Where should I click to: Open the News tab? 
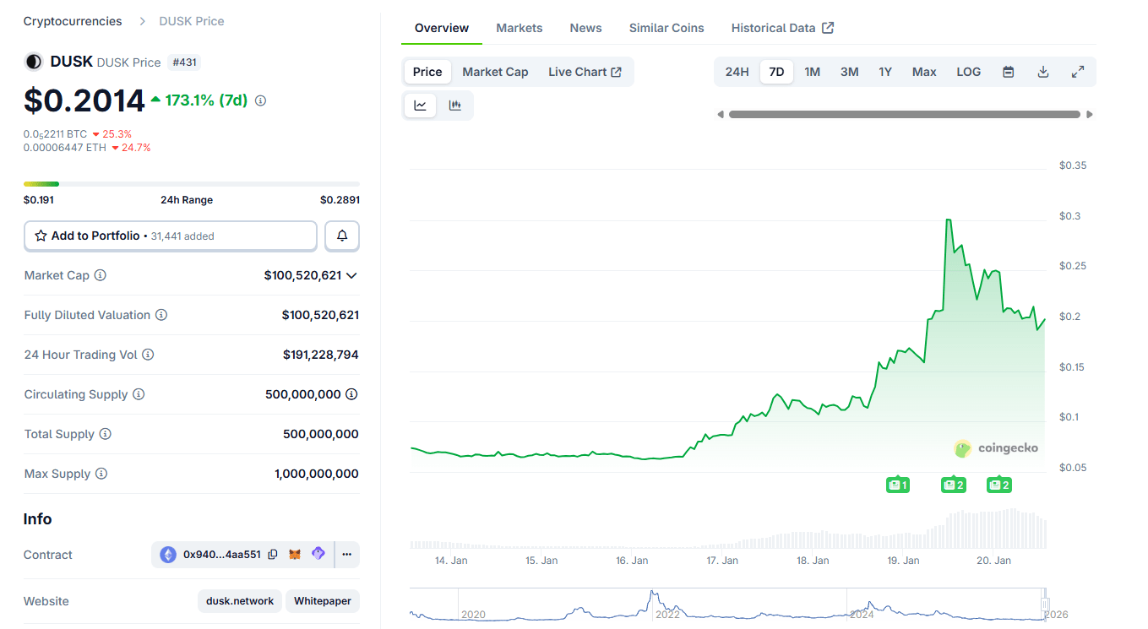click(x=585, y=28)
